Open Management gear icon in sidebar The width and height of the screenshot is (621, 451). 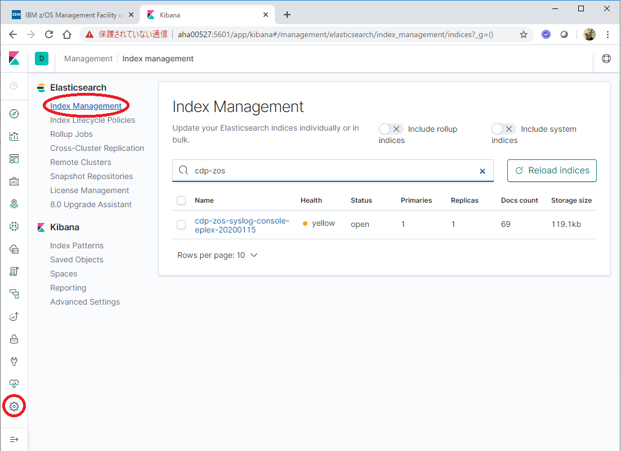coord(14,407)
